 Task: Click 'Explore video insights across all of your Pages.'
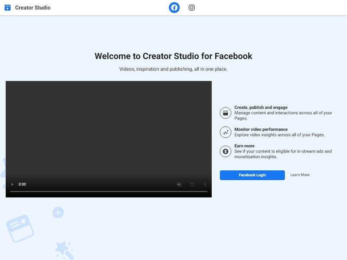(x=279, y=135)
